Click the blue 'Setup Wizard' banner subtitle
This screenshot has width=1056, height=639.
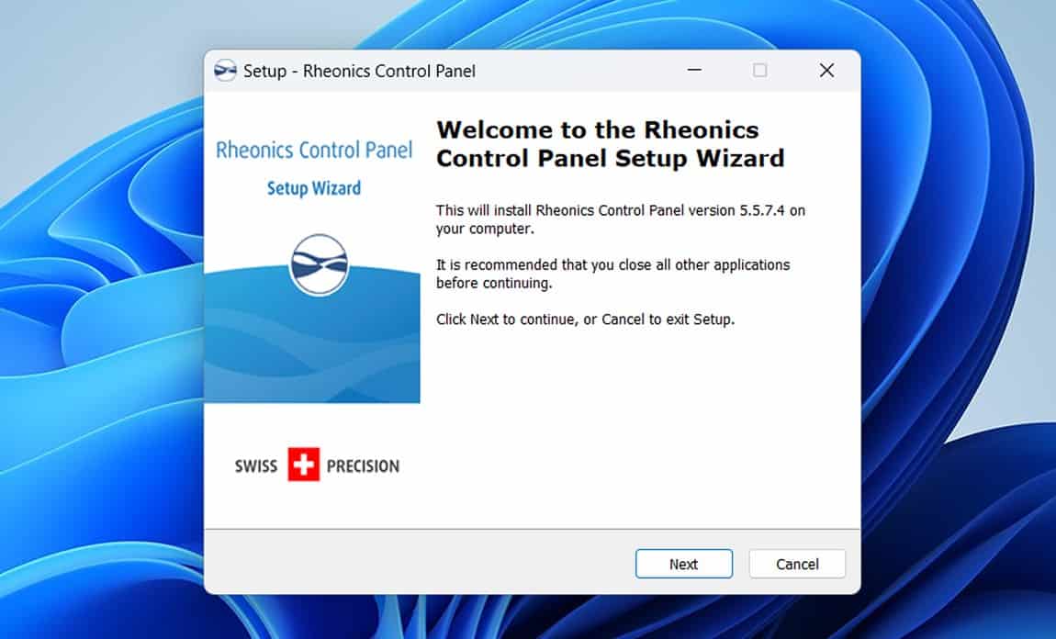[x=313, y=188]
